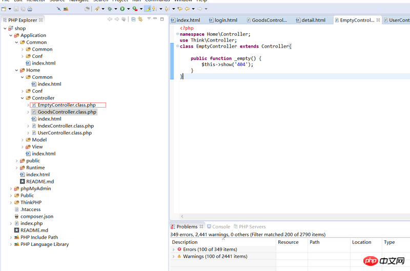The width and height of the screenshot is (410, 271).
Task: Select GoodsController.class.php in the tree
Action: pyautogui.click(x=67, y=112)
